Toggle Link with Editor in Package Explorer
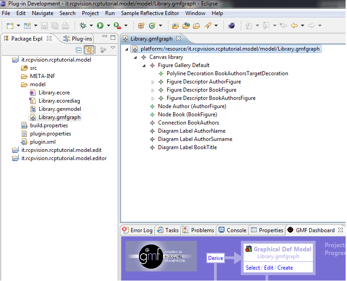 89,50
